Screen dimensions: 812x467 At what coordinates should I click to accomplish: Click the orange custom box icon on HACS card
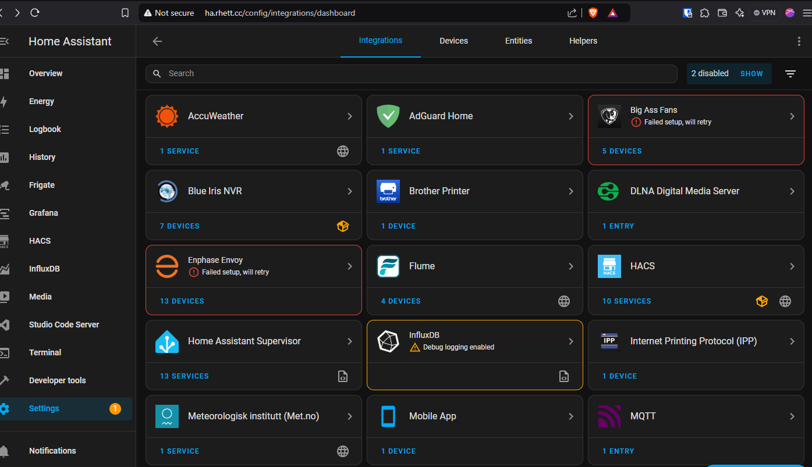click(762, 301)
